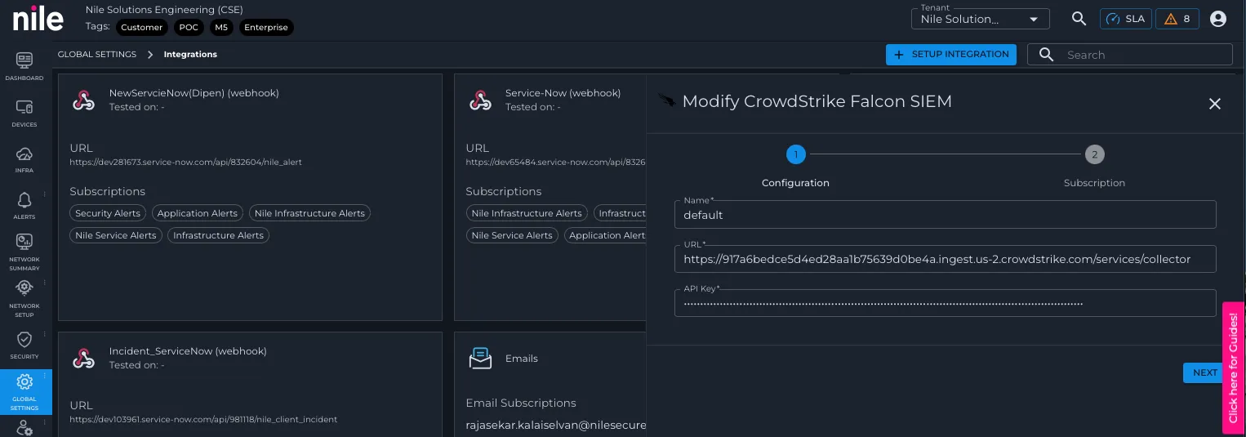1246x437 pixels.
Task: Click the Customer tag
Action: coord(141,27)
